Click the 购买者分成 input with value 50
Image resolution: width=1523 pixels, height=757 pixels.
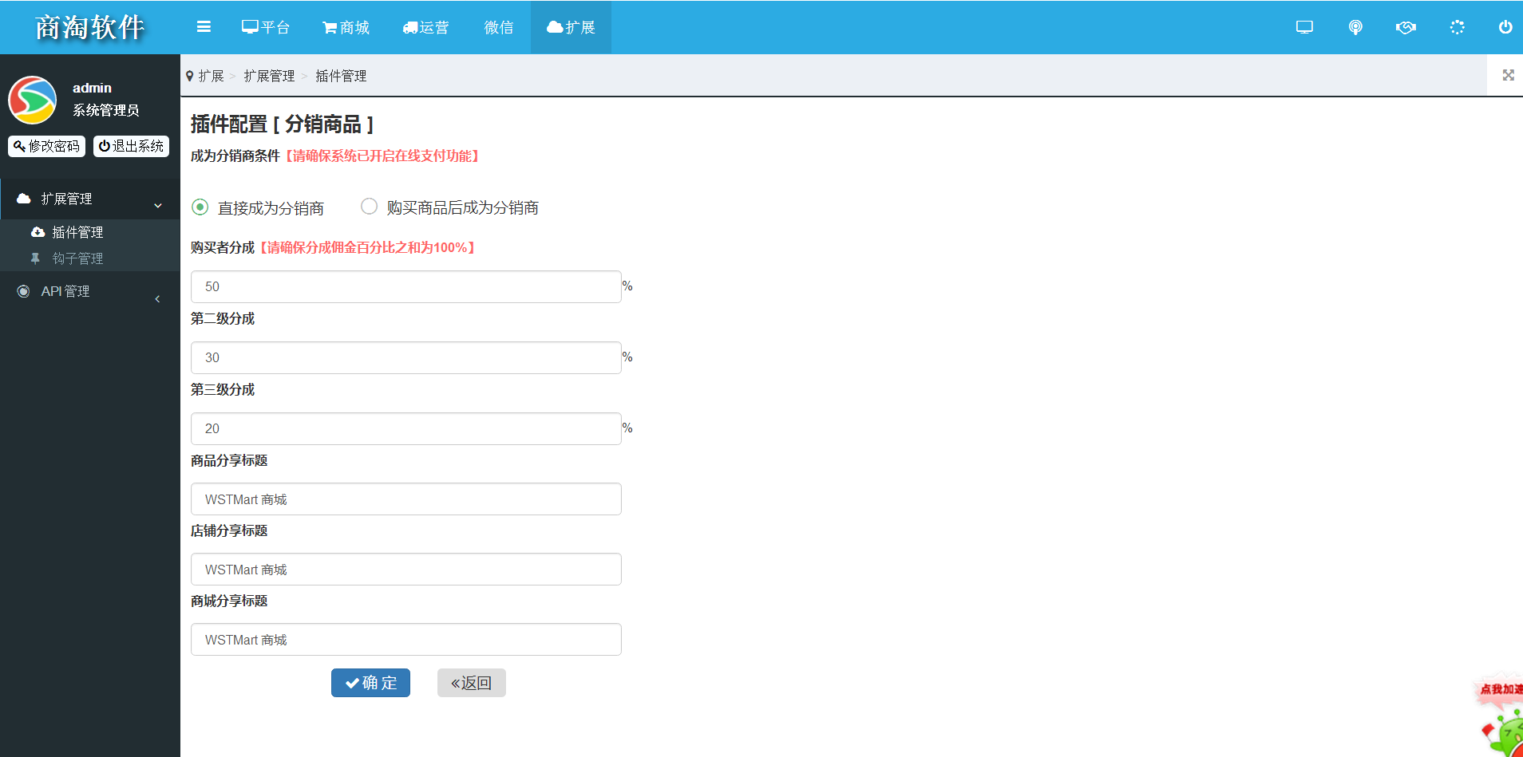(x=405, y=286)
